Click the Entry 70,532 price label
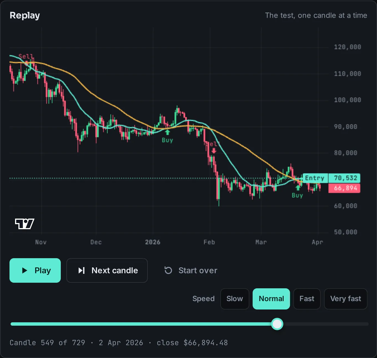This screenshot has height=358, width=377. (331, 178)
